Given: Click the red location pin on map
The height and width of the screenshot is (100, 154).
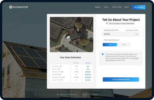Looking at the screenshot, I should pos(71,32).
